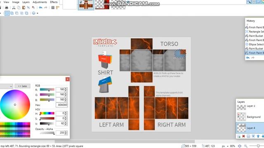Viewport: 264px width, 148px height.
Task: Choose Subtract selection mode
Action: [x=17, y=13]
